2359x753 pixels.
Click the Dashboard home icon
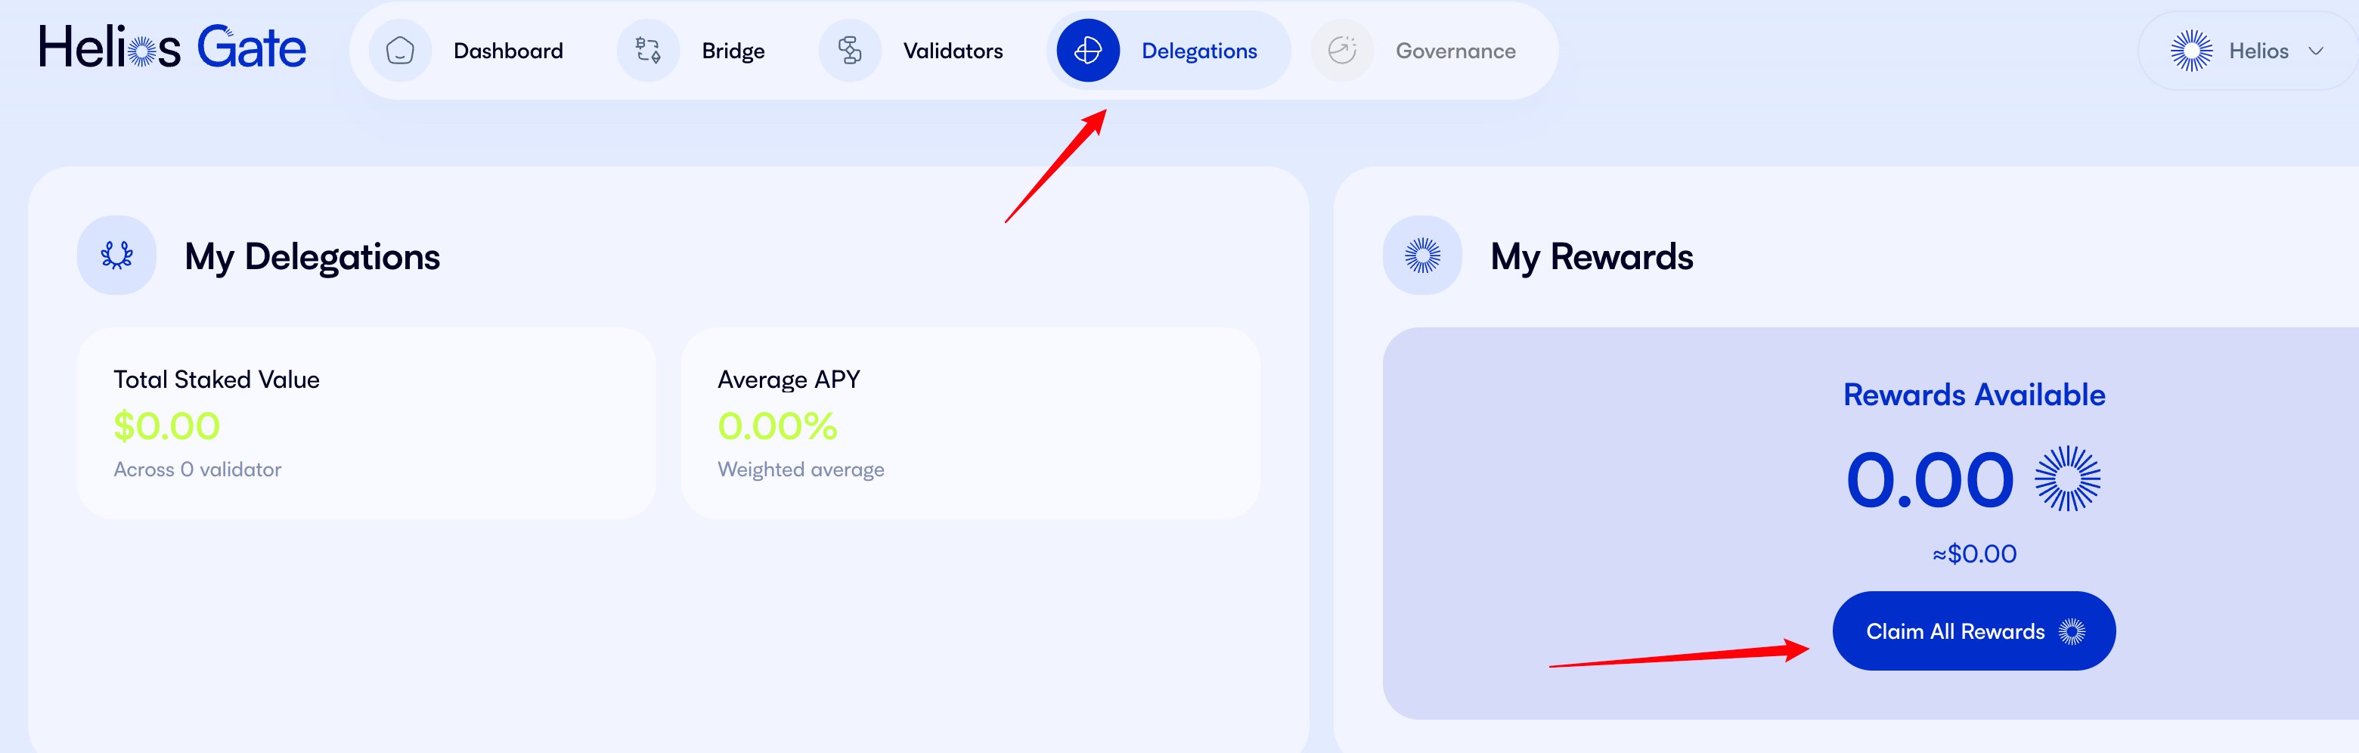[x=400, y=51]
